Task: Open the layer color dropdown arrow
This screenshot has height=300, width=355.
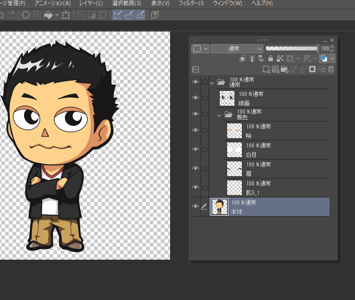Action: pos(332,58)
